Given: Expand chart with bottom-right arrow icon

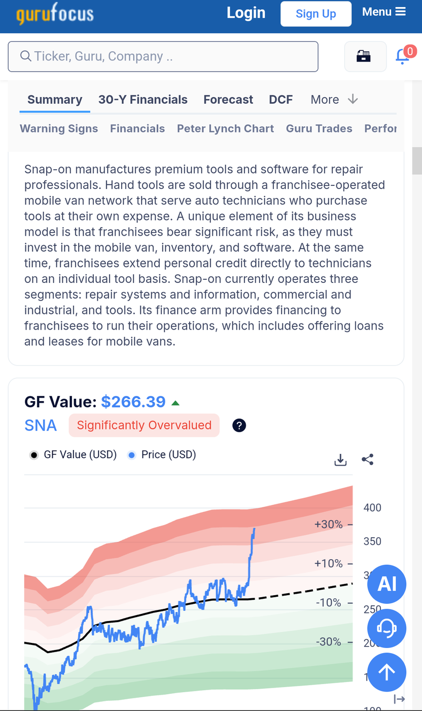Looking at the screenshot, I should (x=400, y=699).
